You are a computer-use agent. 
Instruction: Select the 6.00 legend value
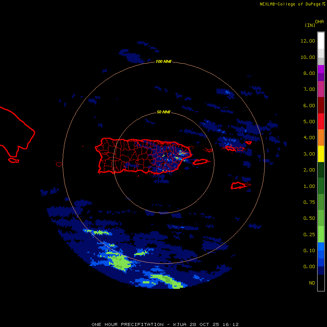[x=309, y=105]
